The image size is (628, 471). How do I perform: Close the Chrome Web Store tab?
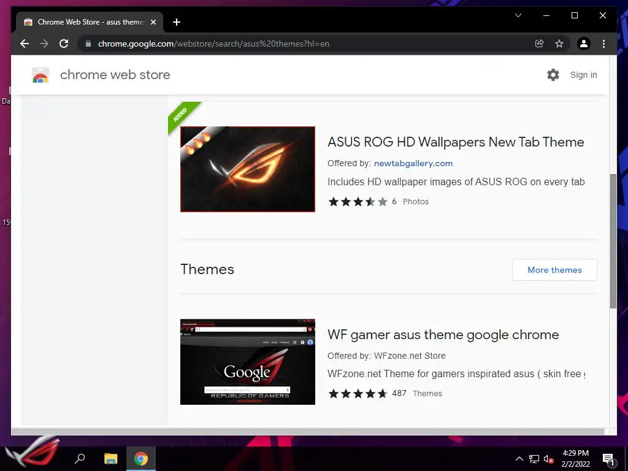[x=153, y=22]
